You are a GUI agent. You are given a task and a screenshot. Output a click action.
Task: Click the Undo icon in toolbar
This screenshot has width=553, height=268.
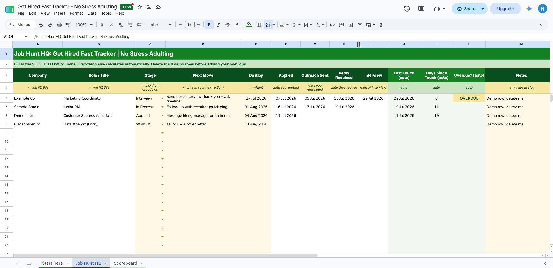click(x=41, y=25)
